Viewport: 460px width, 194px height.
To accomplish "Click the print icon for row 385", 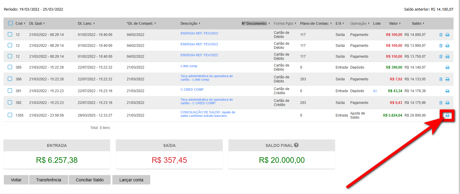I will [x=447, y=67].
